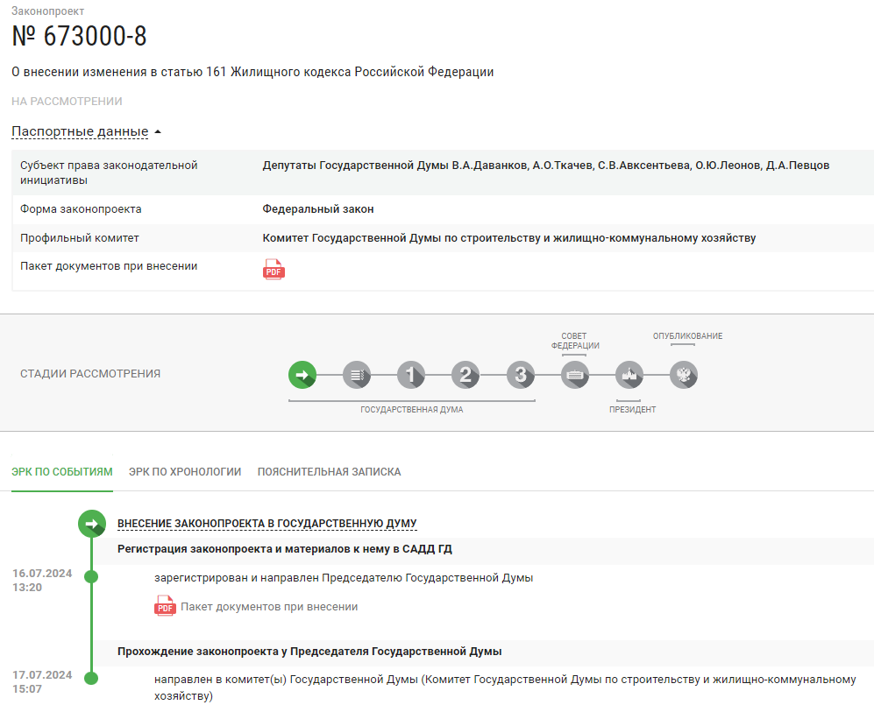874x705 pixels.
Task: Click the second reading stage icon
Action: click(x=465, y=375)
